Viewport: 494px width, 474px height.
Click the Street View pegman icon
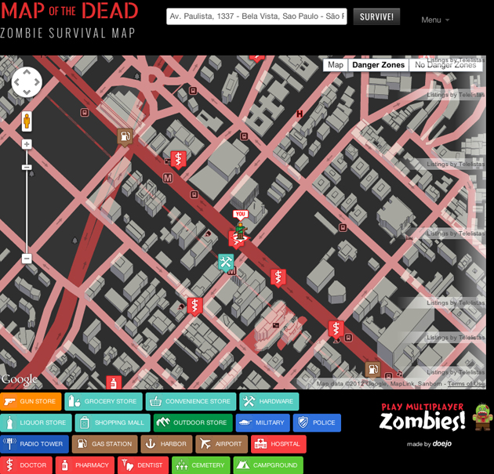click(27, 121)
